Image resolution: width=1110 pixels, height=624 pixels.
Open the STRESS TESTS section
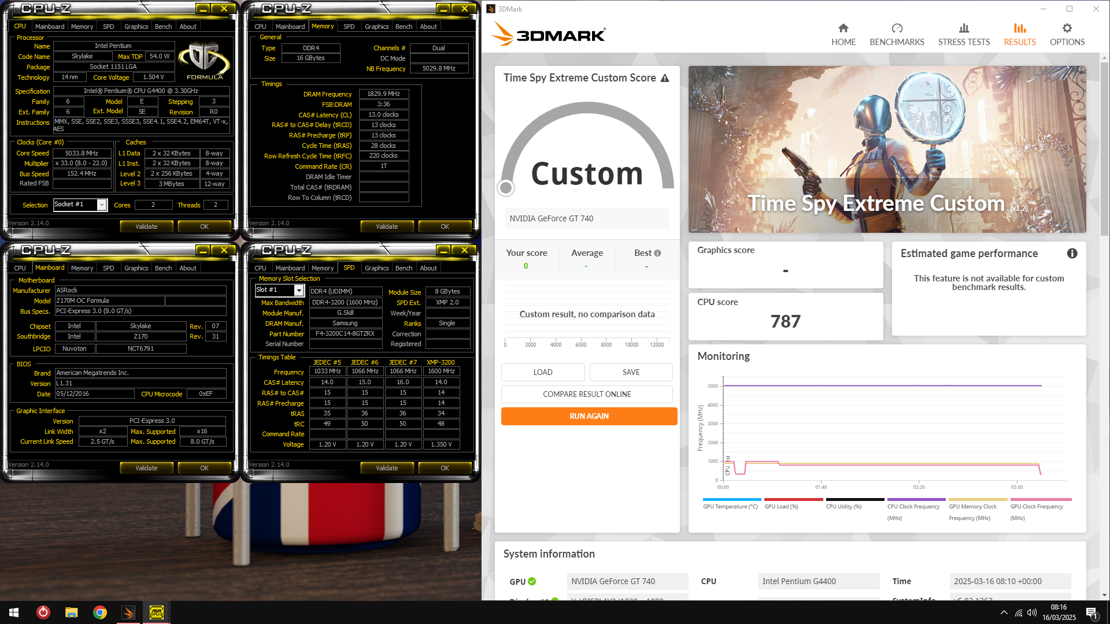click(x=964, y=35)
